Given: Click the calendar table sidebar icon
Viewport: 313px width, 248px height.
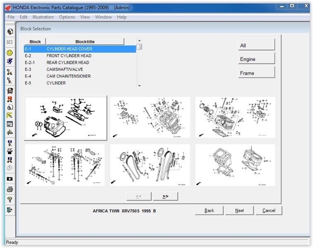Looking at the screenshot, I should click(x=10, y=124).
